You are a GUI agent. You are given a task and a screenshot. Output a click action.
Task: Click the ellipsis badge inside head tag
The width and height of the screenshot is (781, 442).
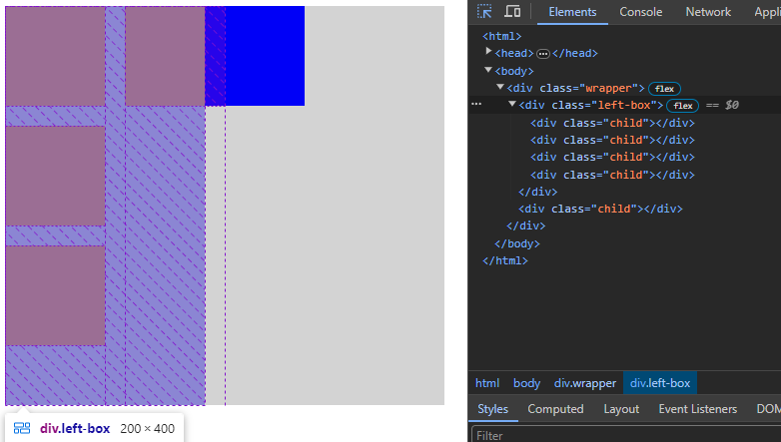(x=543, y=54)
